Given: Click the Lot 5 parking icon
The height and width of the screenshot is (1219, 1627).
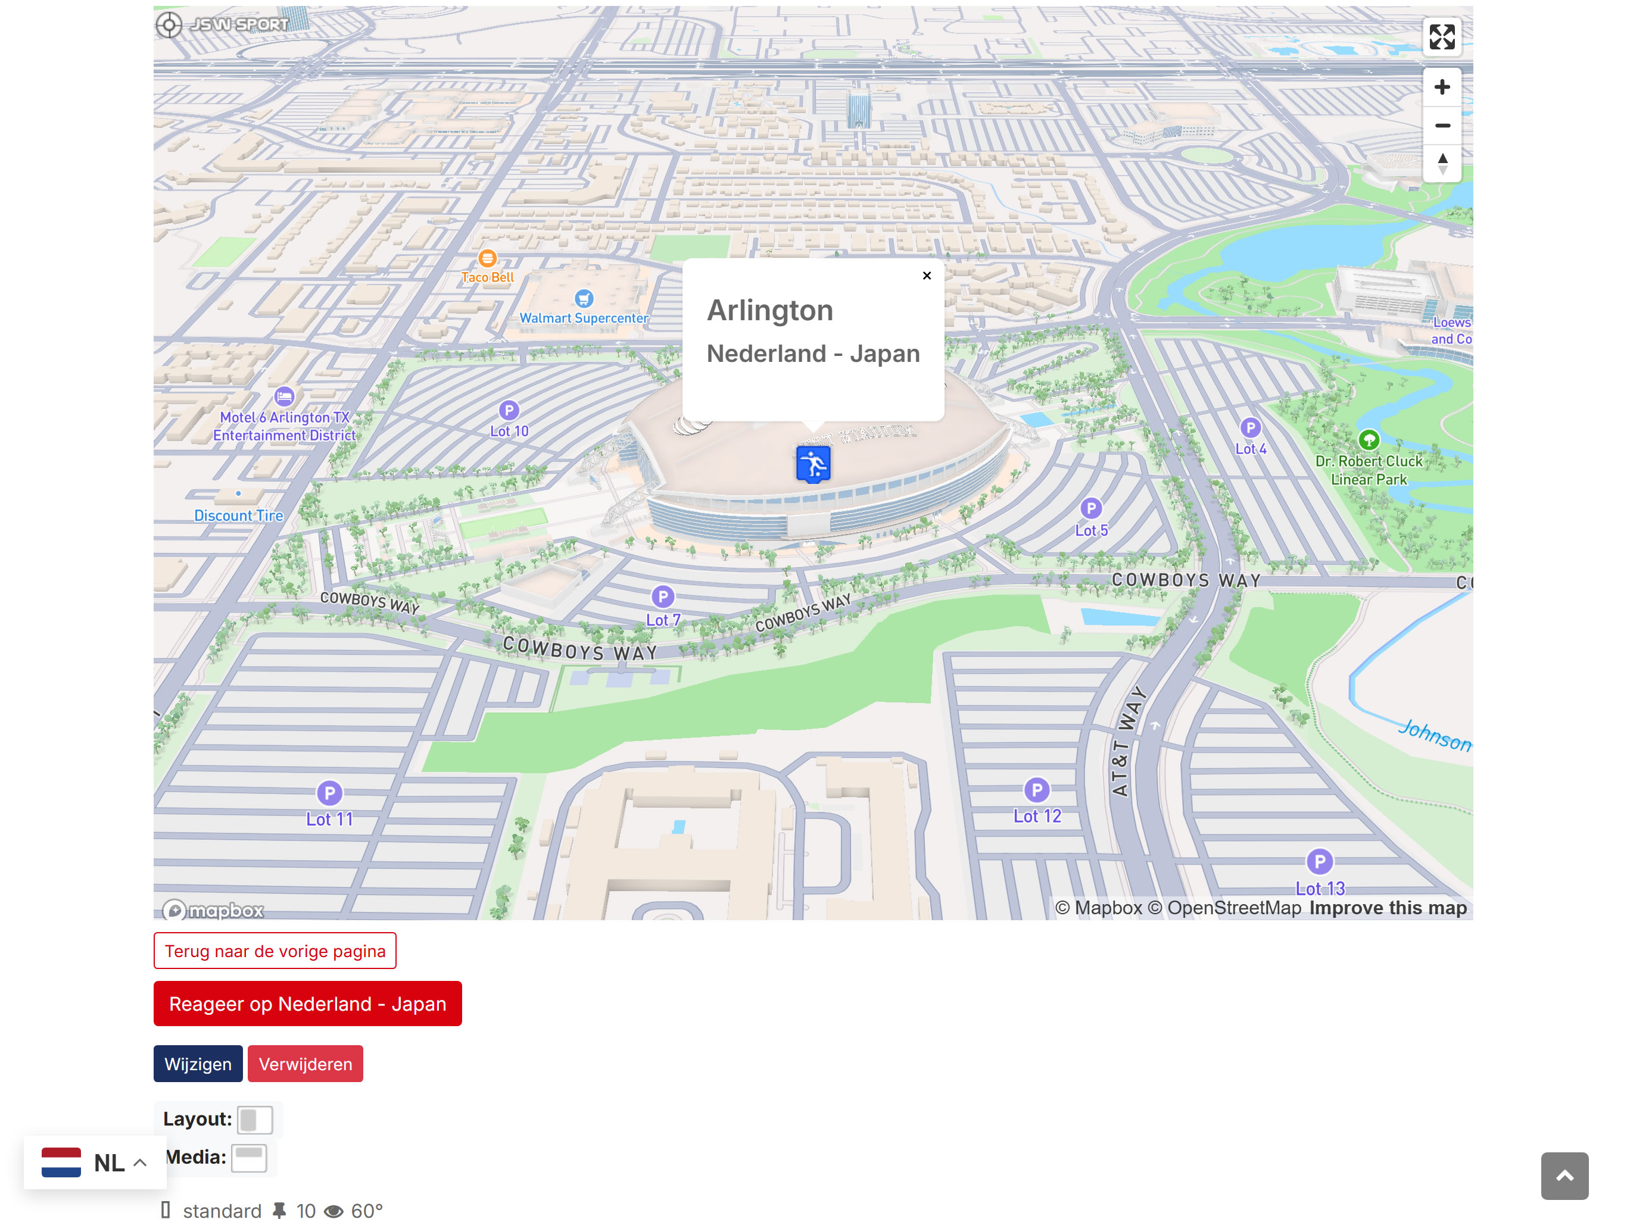Looking at the screenshot, I should click(x=1091, y=509).
